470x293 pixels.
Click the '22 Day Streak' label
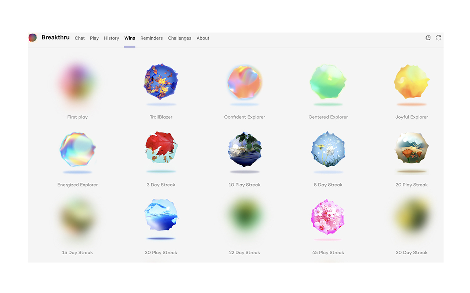click(245, 253)
